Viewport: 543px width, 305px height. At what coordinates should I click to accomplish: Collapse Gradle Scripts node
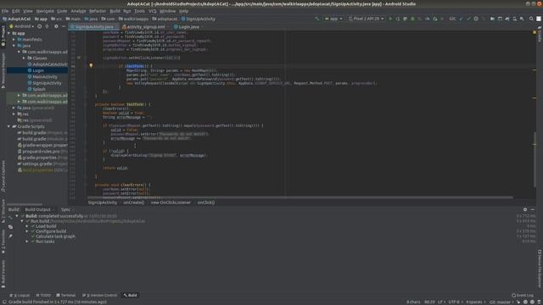click(x=9, y=126)
